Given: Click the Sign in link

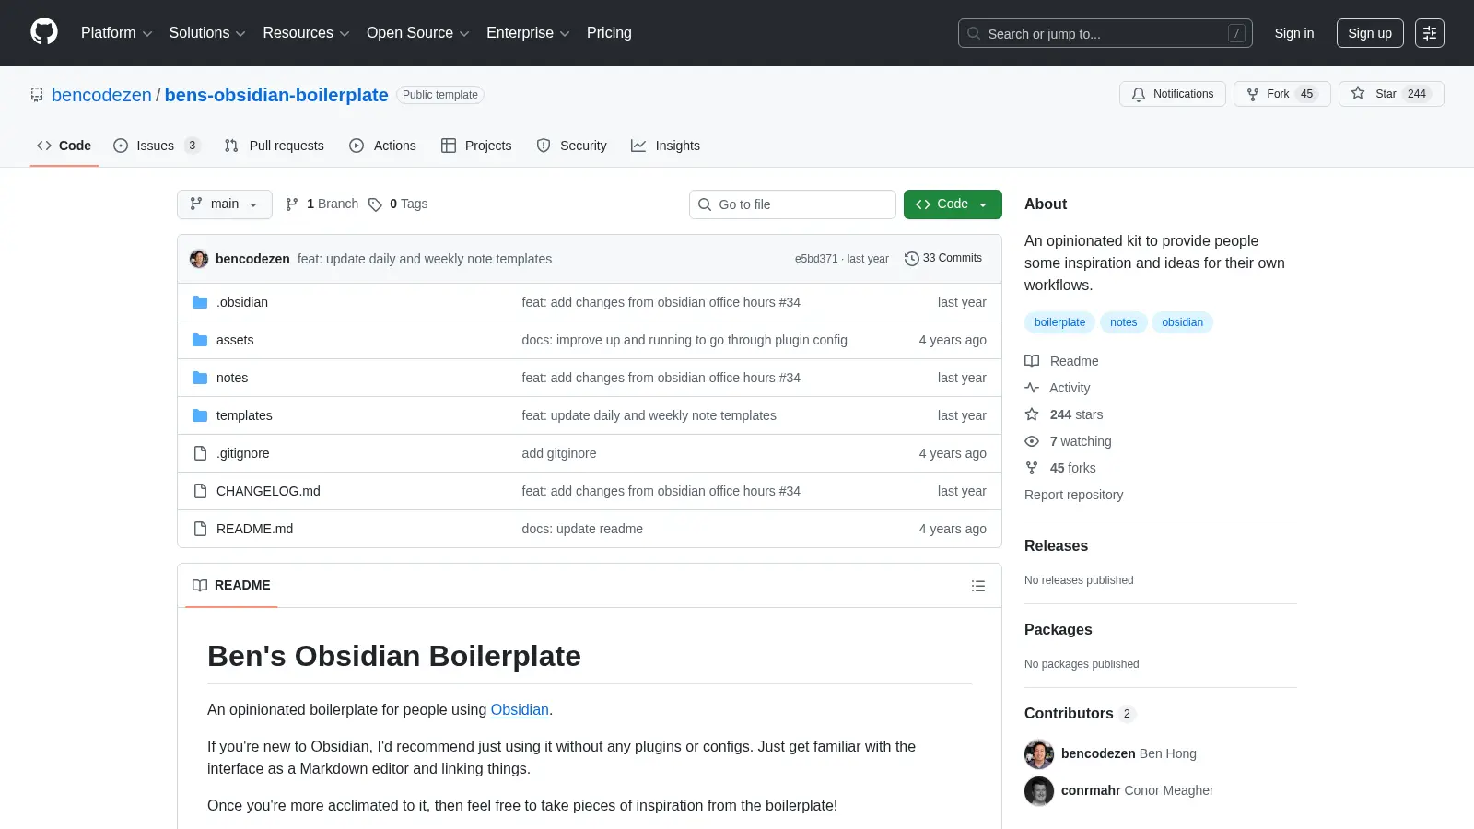Looking at the screenshot, I should [x=1294, y=33].
